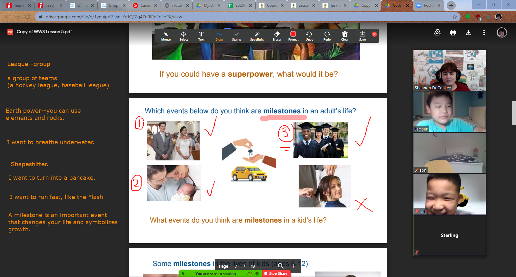Switch to the Online browser tab
This screenshot has height=277, width=516.
coord(82,5)
